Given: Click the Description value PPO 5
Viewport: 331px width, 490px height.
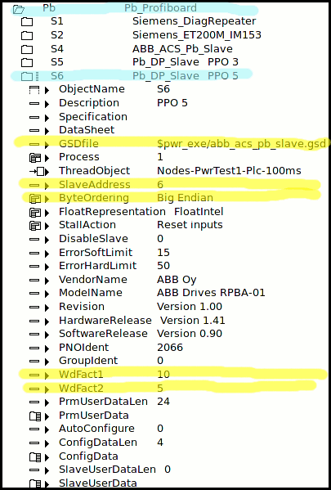Looking at the screenshot, I should tap(172, 103).
